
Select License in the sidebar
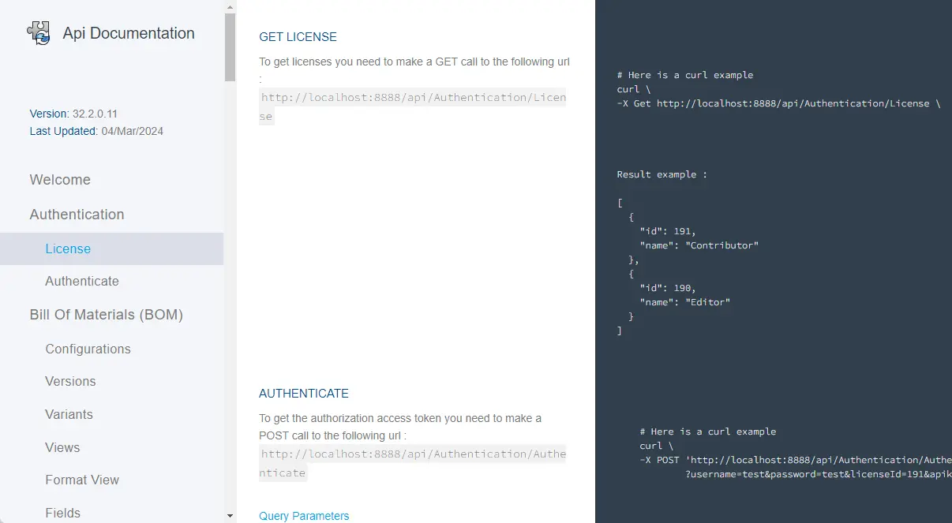coord(68,248)
